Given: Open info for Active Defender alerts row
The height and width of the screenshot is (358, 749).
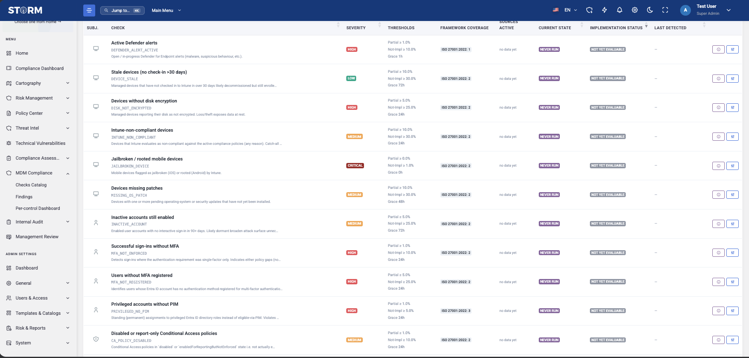Looking at the screenshot, I should [718, 49].
